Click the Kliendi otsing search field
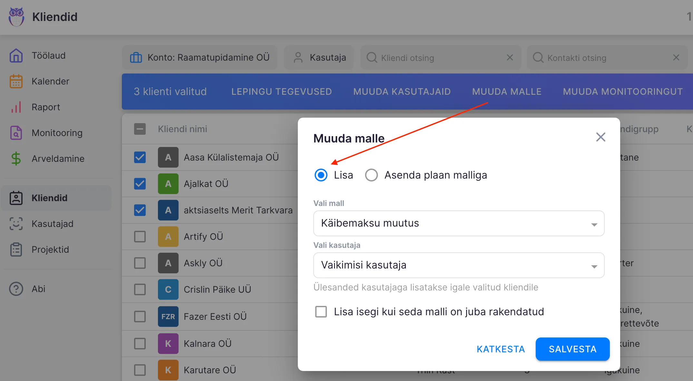 (440, 58)
